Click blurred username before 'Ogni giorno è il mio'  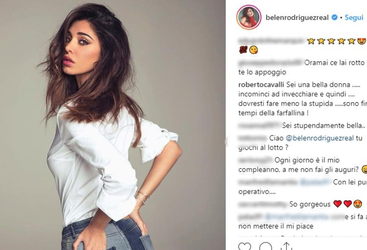click(255, 160)
